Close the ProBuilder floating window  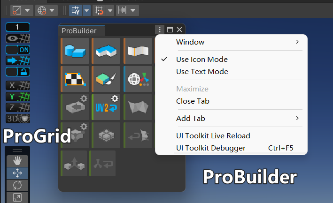pyautogui.click(x=179, y=30)
